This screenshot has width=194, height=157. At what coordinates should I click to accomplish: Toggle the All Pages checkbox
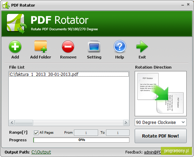[x=36, y=133]
